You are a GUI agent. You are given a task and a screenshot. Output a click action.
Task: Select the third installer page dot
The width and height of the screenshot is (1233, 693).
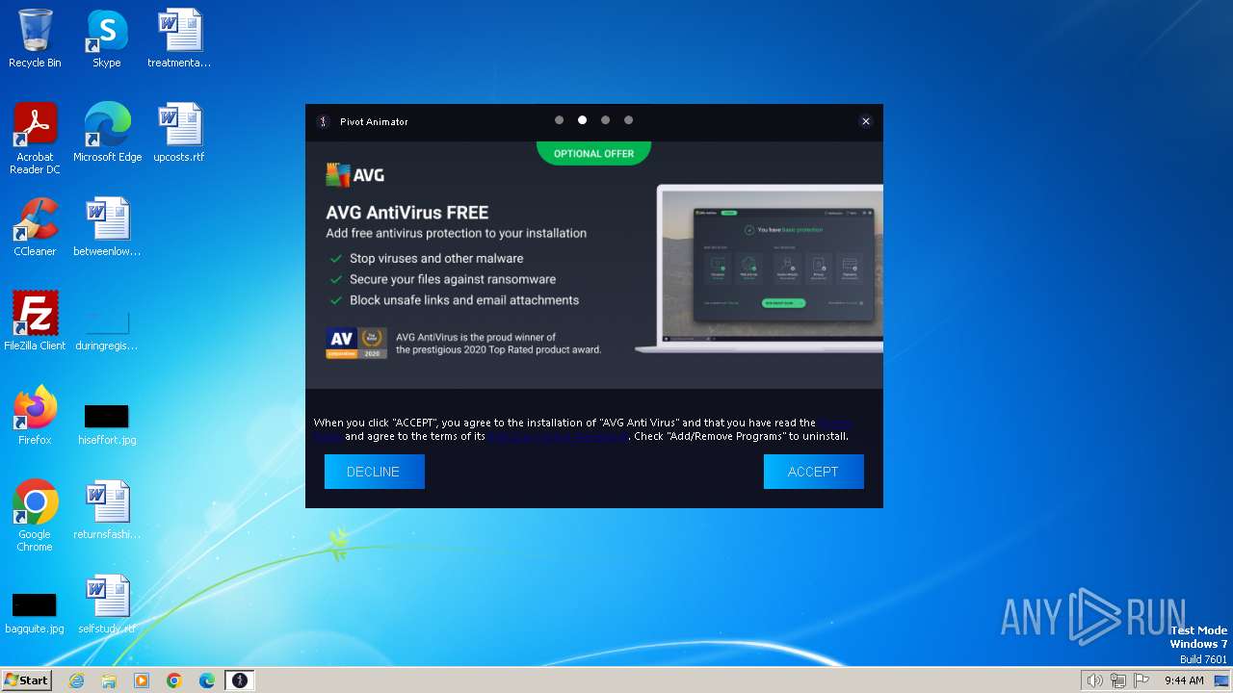tap(605, 120)
